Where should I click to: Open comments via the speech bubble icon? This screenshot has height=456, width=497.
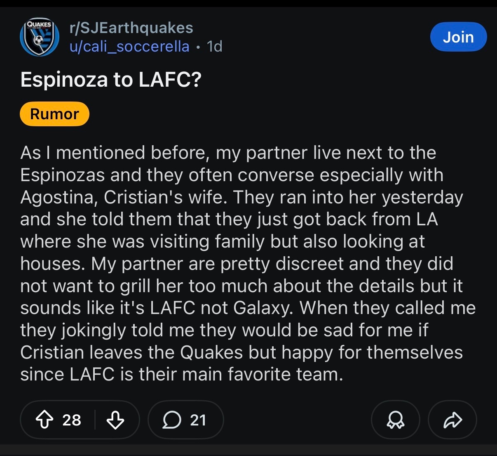[x=171, y=420]
